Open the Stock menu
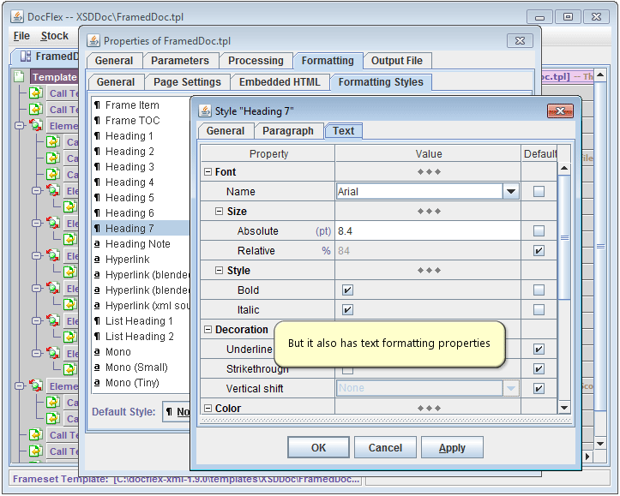 click(x=54, y=36)
